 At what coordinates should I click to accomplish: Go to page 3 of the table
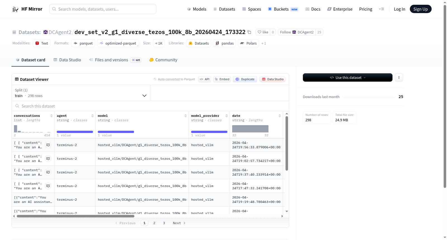[164, 223]
